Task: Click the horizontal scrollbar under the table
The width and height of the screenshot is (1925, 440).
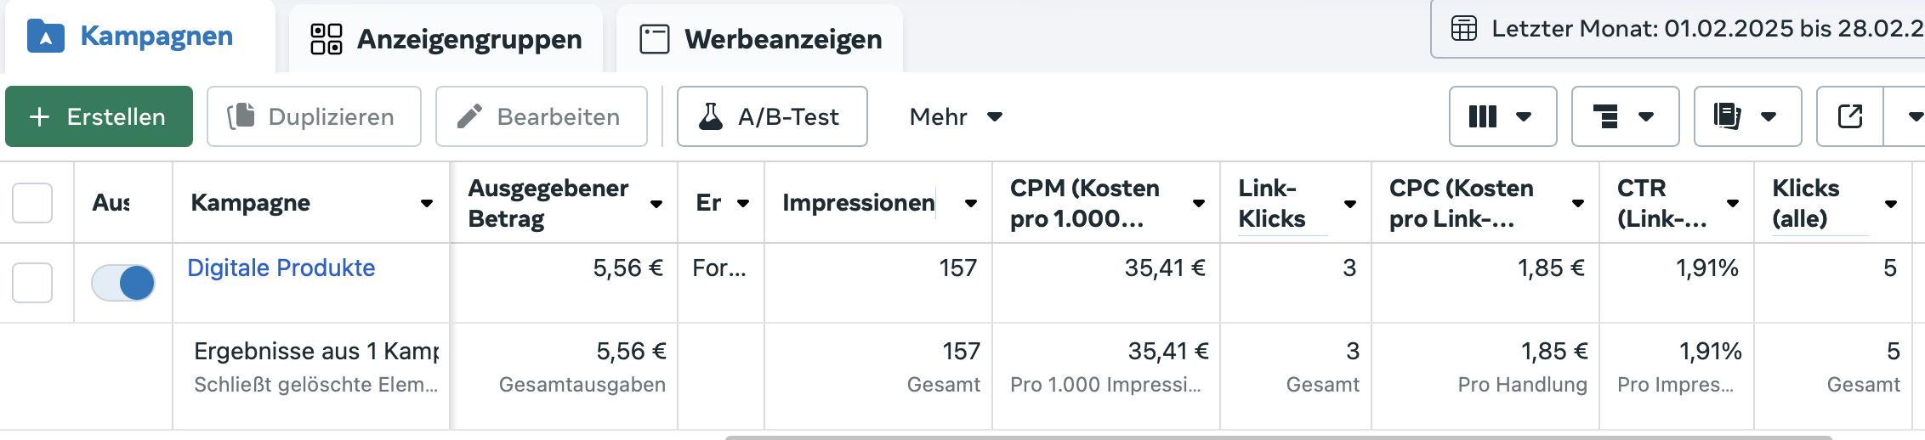Action: (1278, 437)
